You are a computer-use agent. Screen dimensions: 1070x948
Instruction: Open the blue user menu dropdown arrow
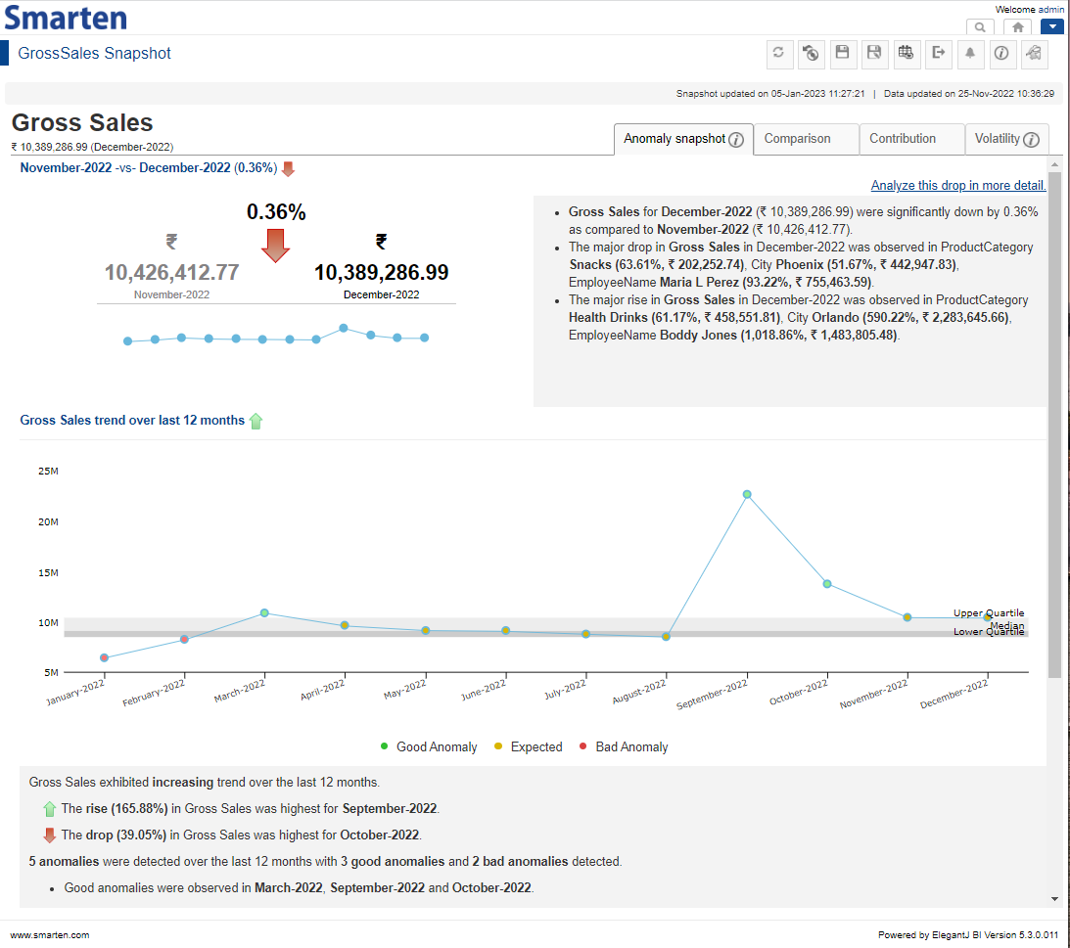tap(1052, 26)
